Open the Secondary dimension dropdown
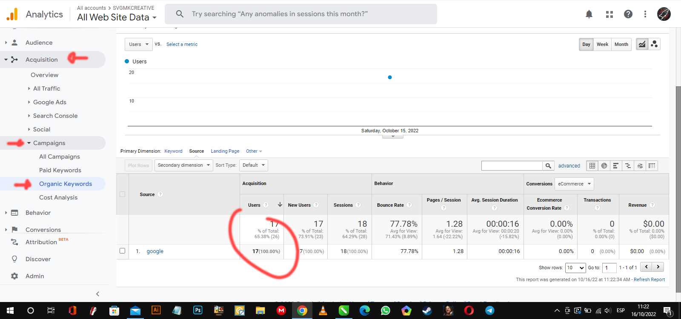This screenshot has height=319, width=681. (x=184, y=165)
